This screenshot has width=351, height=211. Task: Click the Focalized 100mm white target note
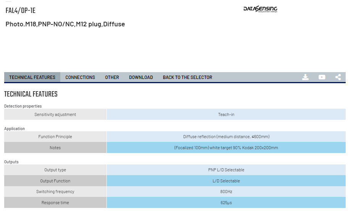(x=226, y=148)
